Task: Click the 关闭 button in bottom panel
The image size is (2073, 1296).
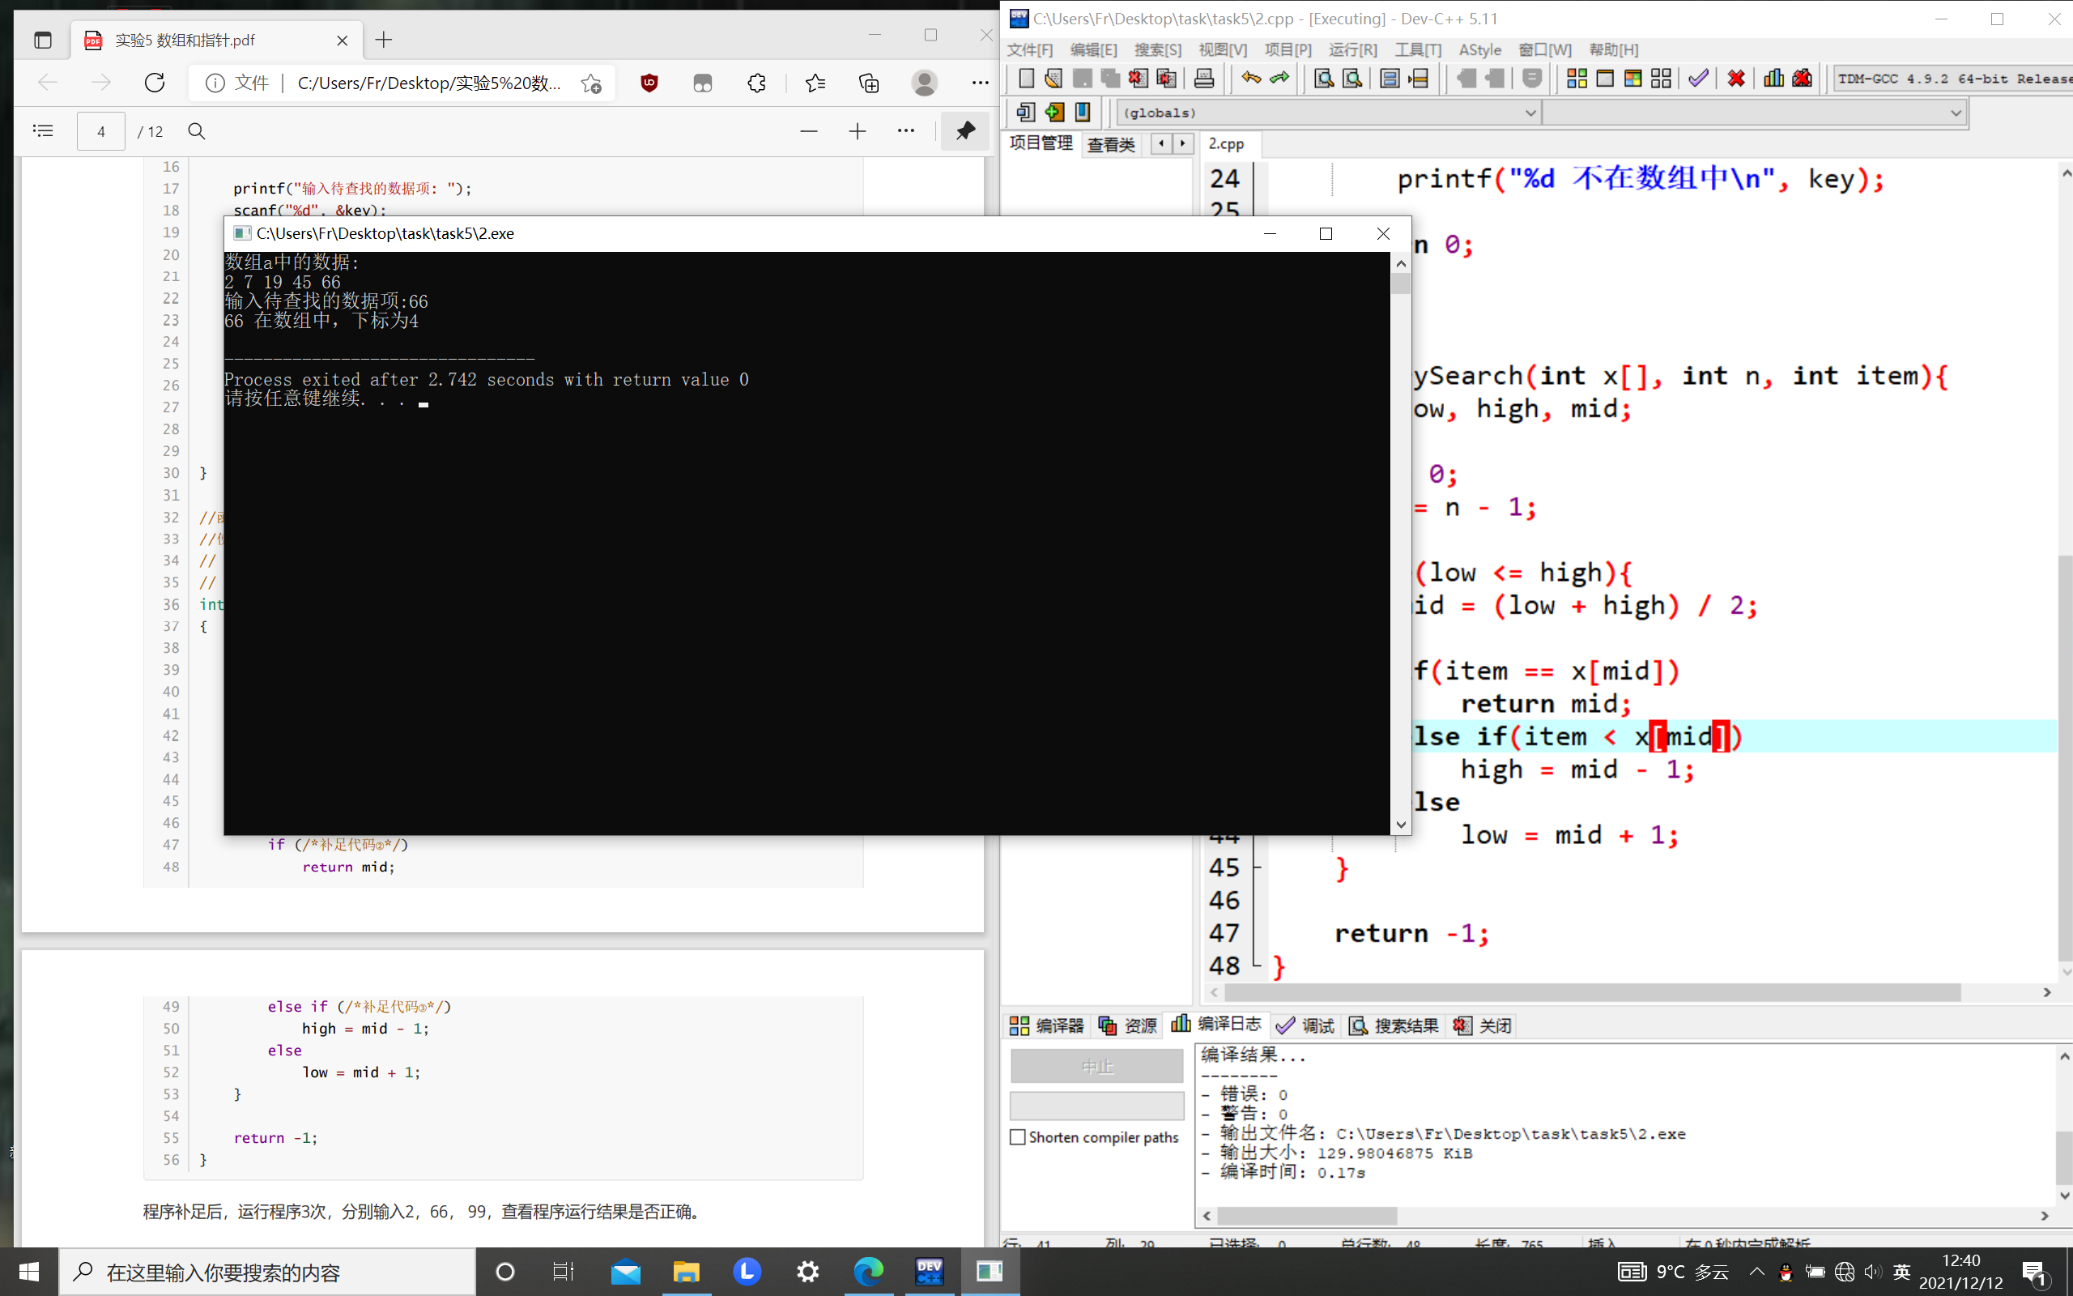Action: click(1483, 1025)
